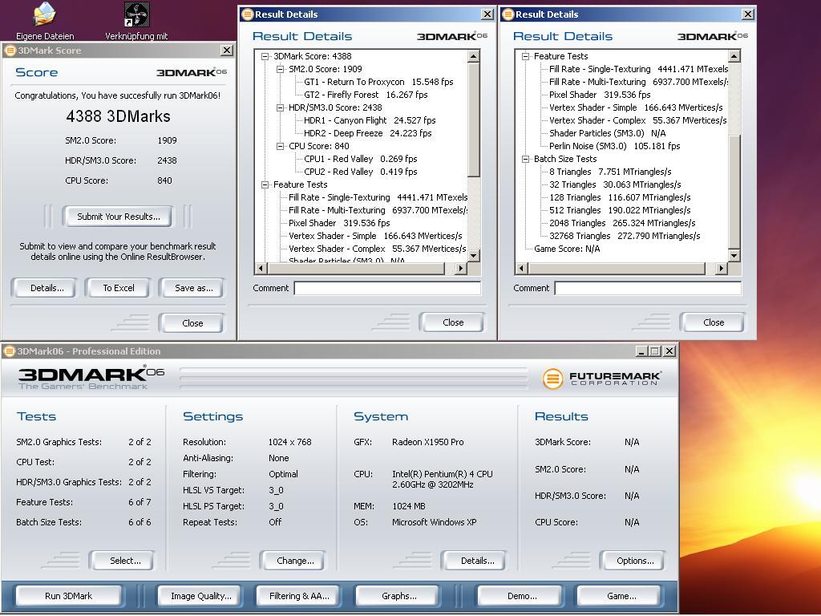Collapse Feature Tests in right Result Details
This screenshot has height=616, width=821.
tap(525, 56)
